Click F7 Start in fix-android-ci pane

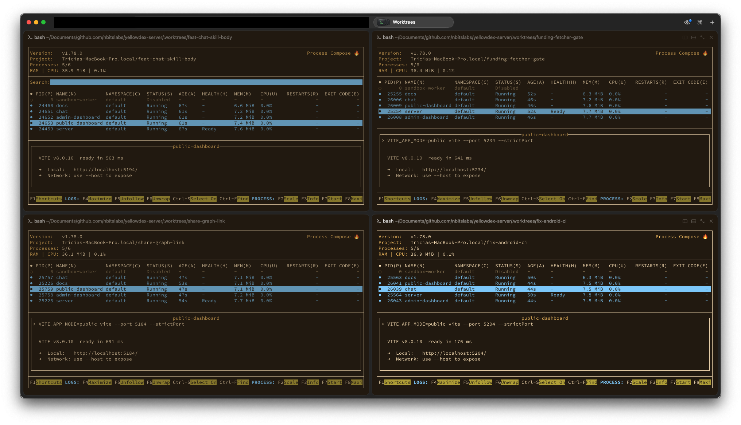coord(680,382)
